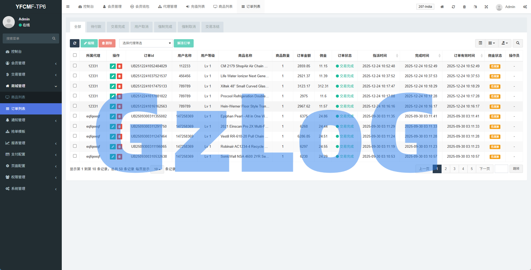531x270 pixels.
Task: Open the columns toggle dropdown
Action: [491, 43]
